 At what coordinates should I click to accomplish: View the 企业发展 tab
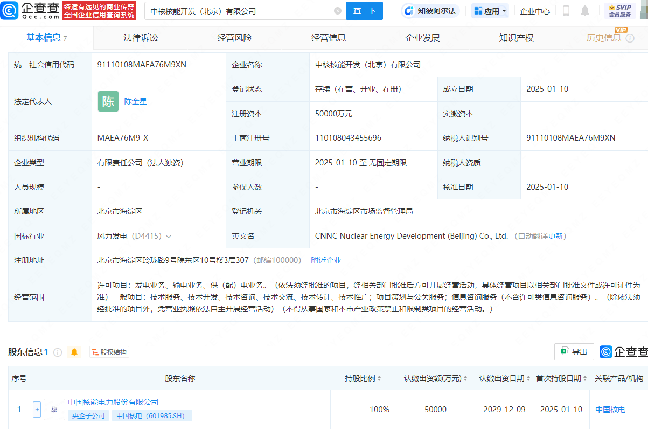422,38
